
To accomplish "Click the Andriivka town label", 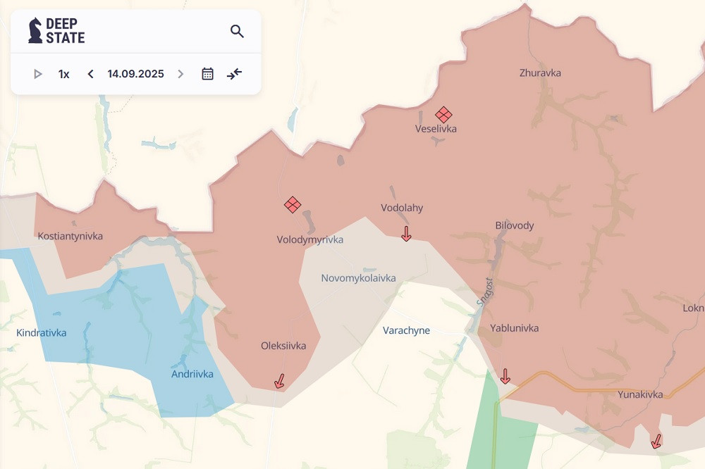I will tap(192, 374).
